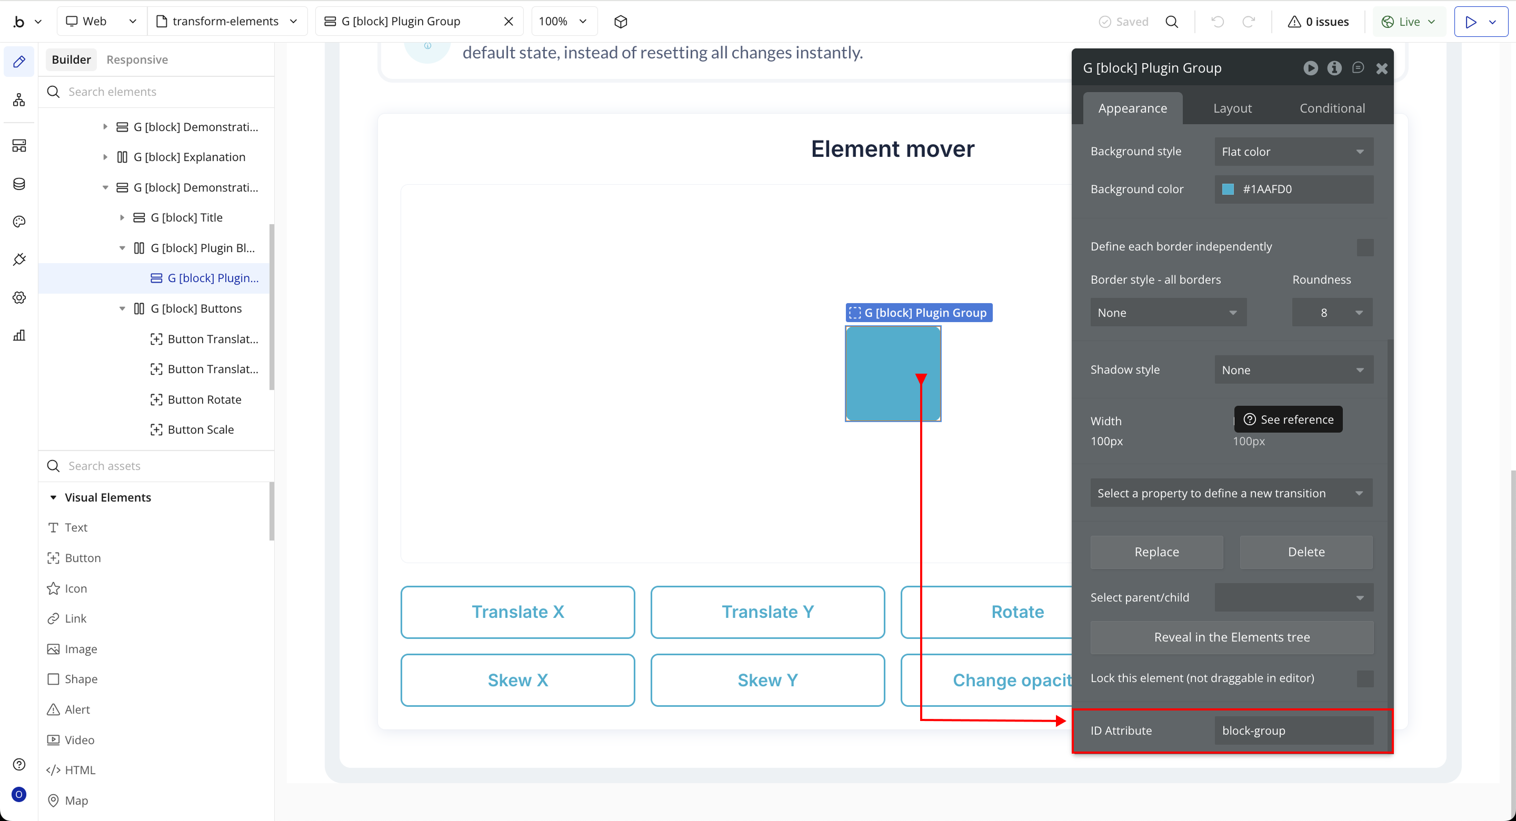Open the Workflow tab icon
This screenshot has height=821, width=1516.
coord(19,100)
